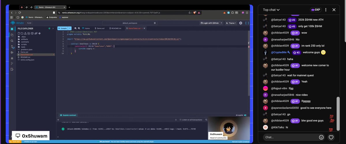Open the default_workspace selector

pyautogui.click(x=130, y=23)
